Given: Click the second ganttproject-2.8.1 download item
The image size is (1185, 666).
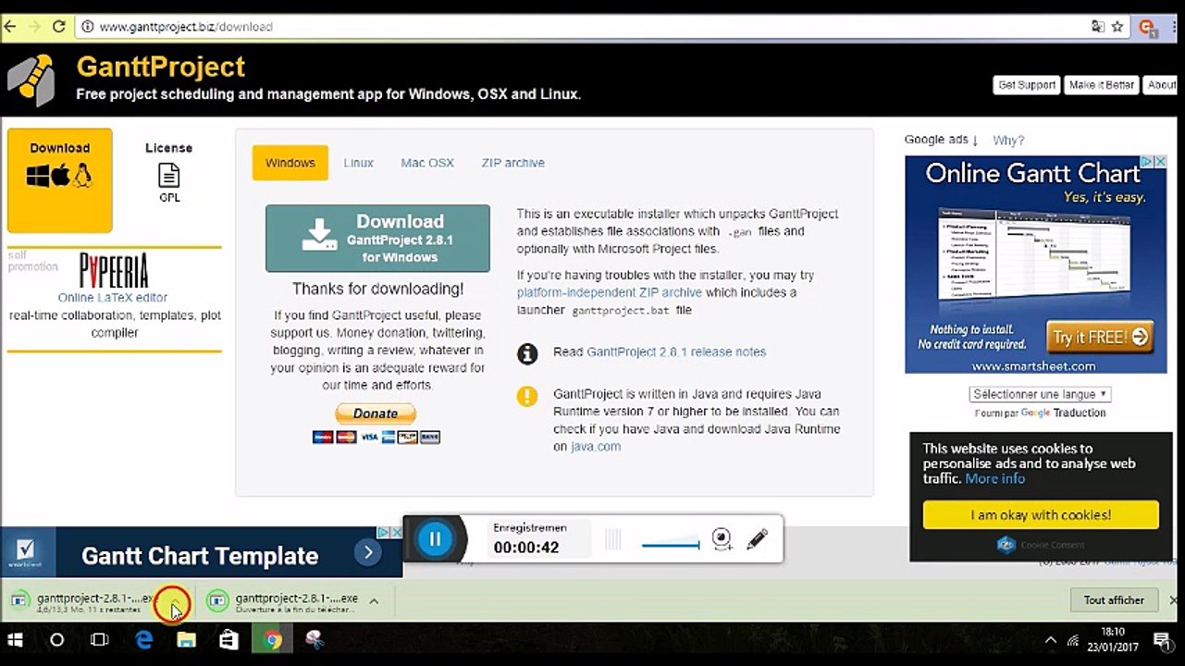Looking at the screenshot, I should [x=284, y=601].
